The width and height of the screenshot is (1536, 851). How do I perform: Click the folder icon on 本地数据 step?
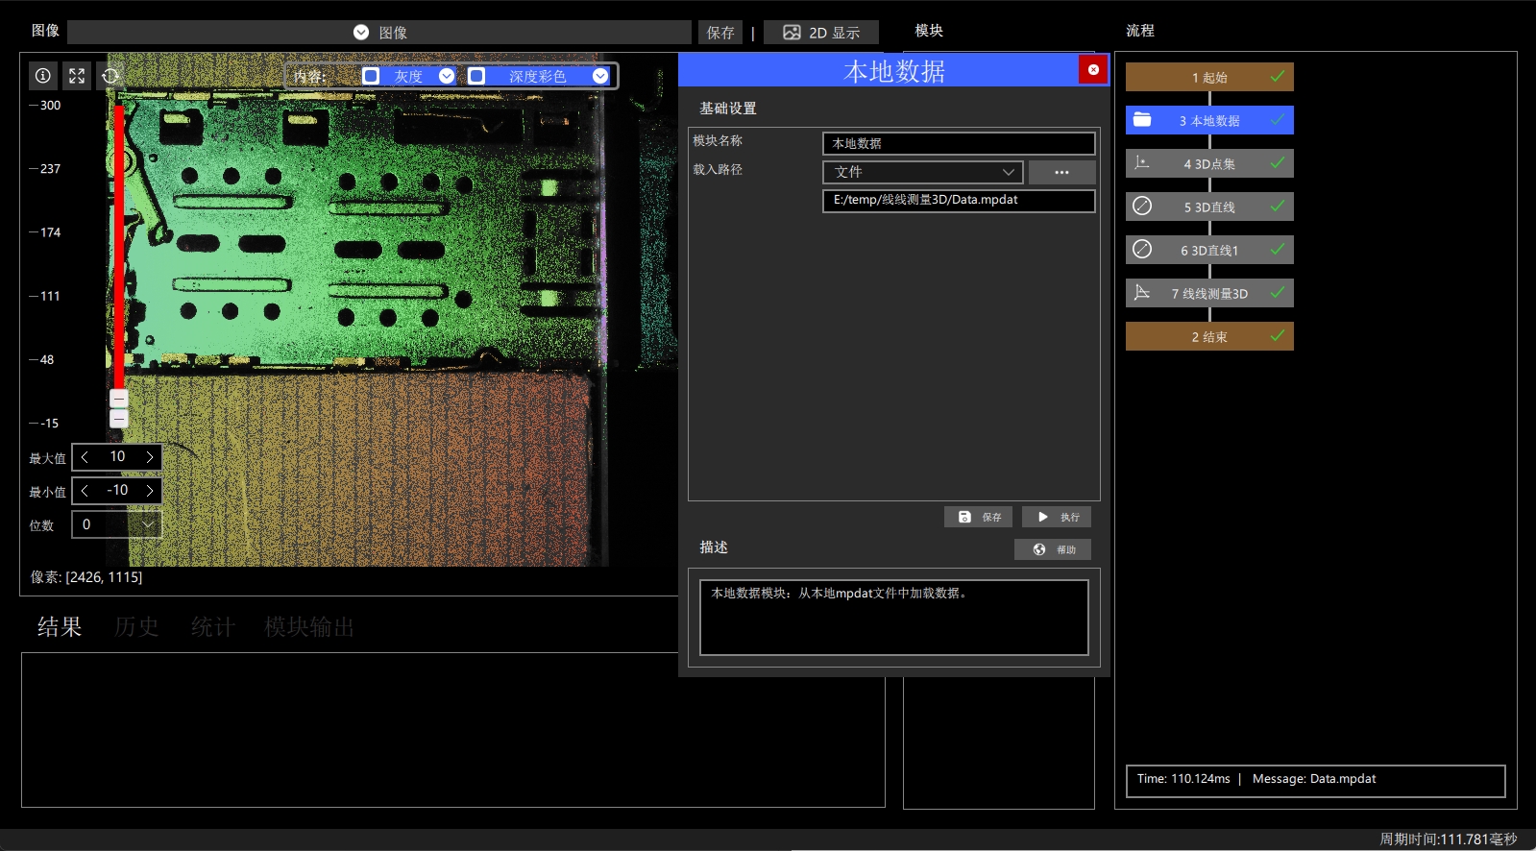1142,120
